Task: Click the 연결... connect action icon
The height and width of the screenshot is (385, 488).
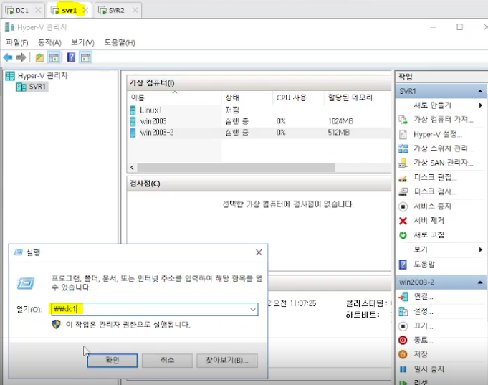Action: pos(403,297)
